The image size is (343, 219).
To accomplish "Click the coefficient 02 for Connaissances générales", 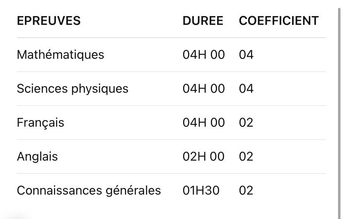I will click(x=246, y=190).
